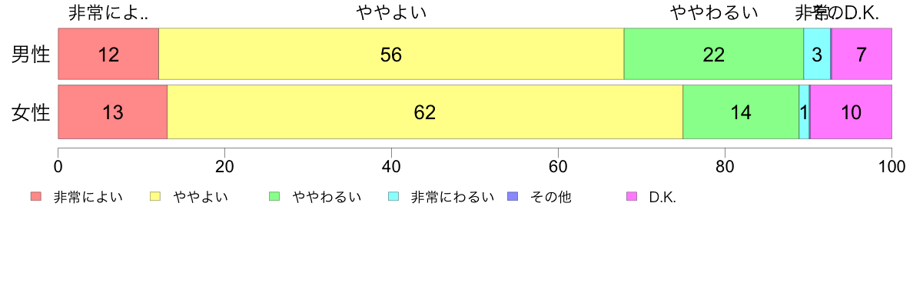Click the 女性 row label
Screen dimensions: 913x283
(x=32, y=112)
